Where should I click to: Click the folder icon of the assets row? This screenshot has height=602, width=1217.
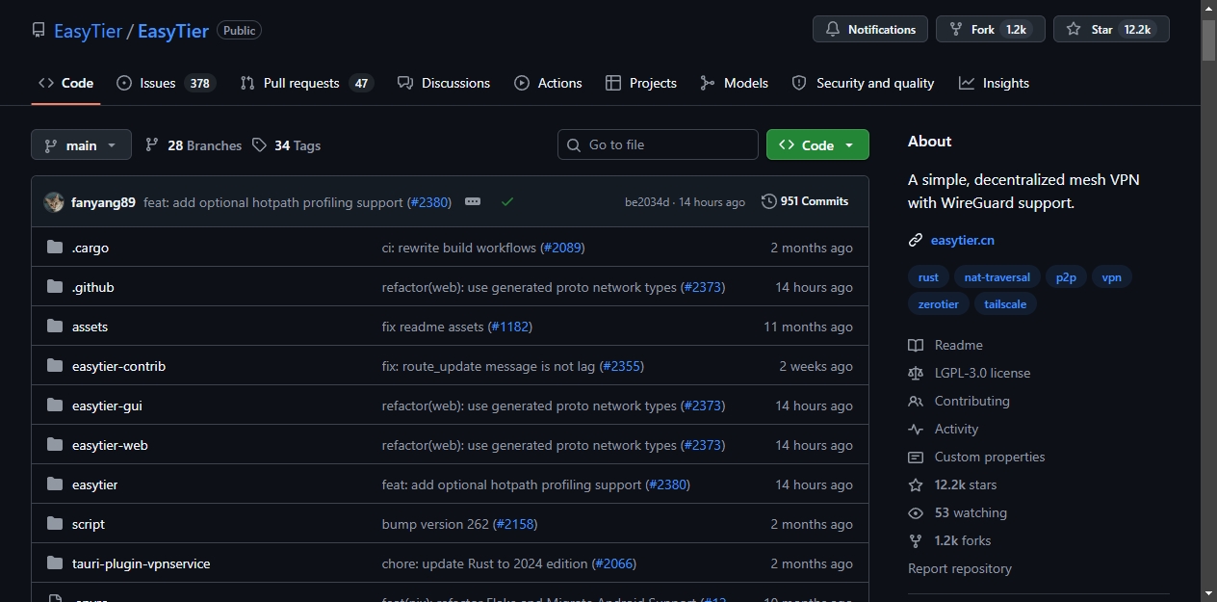pyautogui.click(x=55, y=327)
